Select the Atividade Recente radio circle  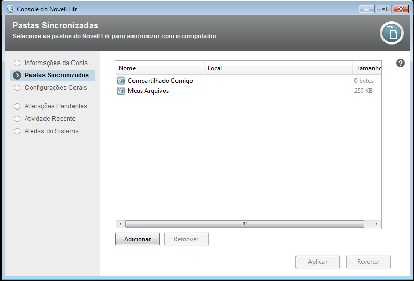tap(17, 119)
